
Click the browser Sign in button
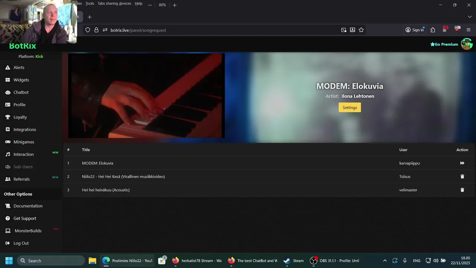coord(415,30)
